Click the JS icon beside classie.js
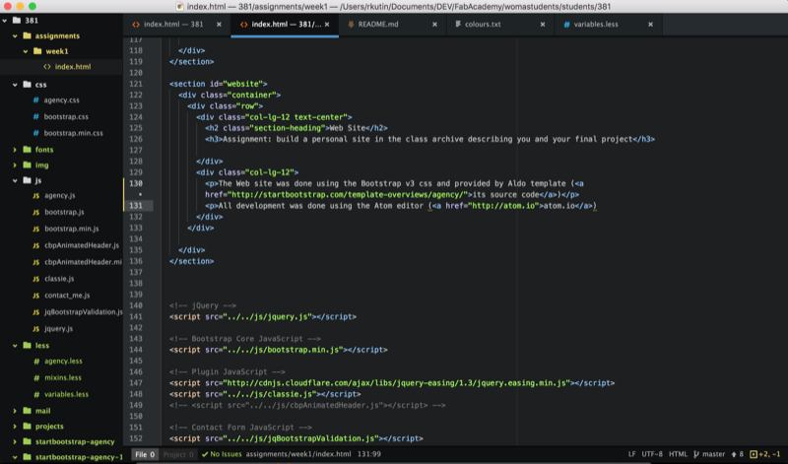 36,279
